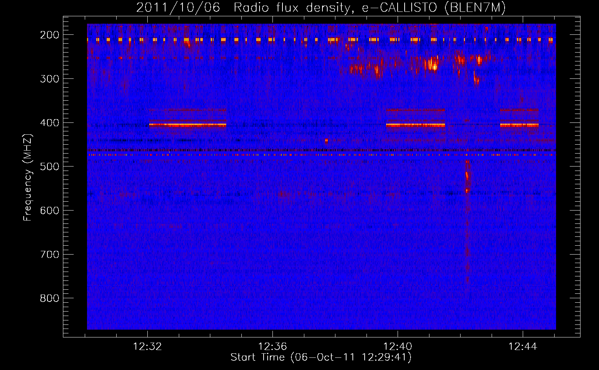
Task: Click the 'Start Time (06-Oct-11 12:29:41)' label
Action: coord(321,357)
